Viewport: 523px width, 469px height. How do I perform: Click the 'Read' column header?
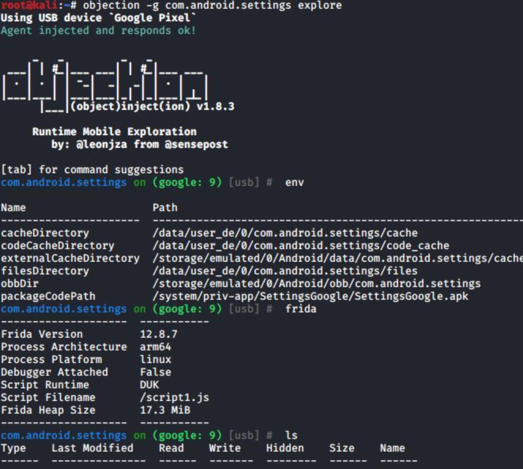coord(171,448)
